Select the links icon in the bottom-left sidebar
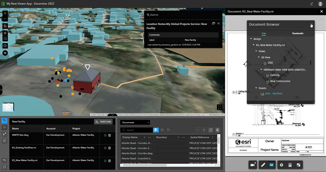Screen dimensions: 326x172 coord(4,120)
